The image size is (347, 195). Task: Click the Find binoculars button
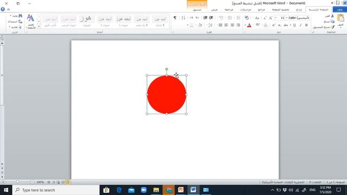click(16, 16)
